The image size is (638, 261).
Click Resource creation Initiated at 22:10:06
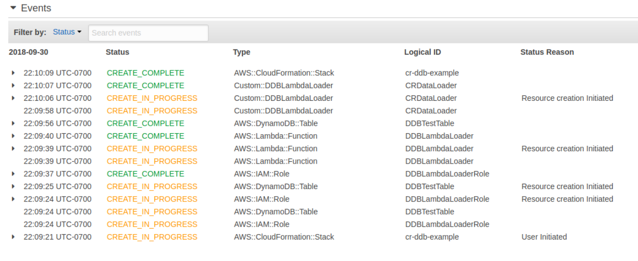pos(567,98)
